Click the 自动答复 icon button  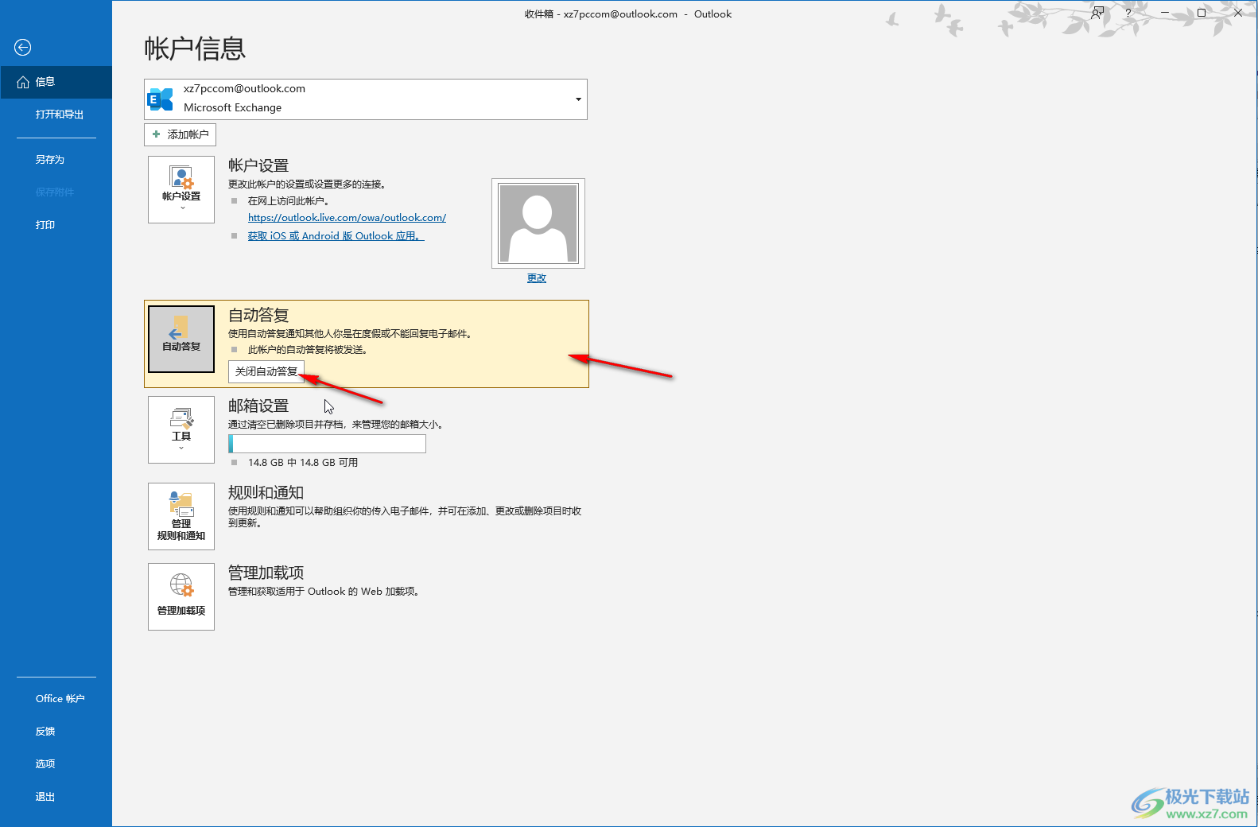click(x=181, y=339)
